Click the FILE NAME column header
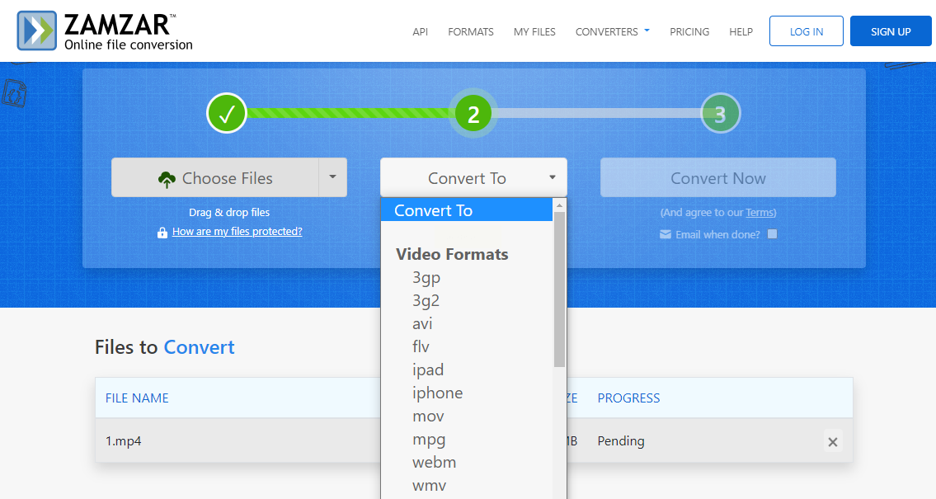This screenshot has width=936, height=499. coord(137,398)
